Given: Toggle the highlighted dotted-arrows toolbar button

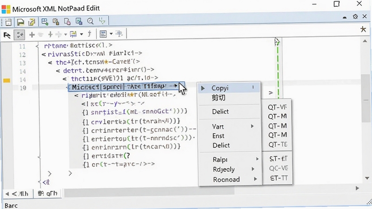Looking at the screenshot, I should pyautogui.click(x=20, y=35).
